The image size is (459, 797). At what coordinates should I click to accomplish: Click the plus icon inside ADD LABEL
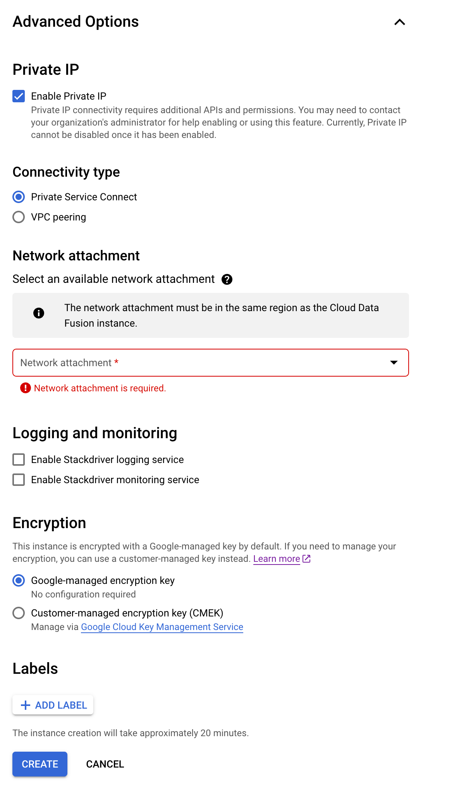[26, 705]
